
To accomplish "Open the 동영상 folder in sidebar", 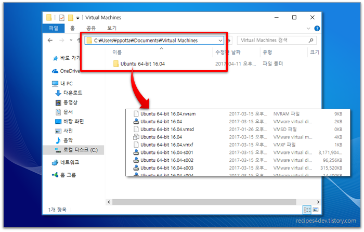I will pyautogui.click(x=67, y=102).
